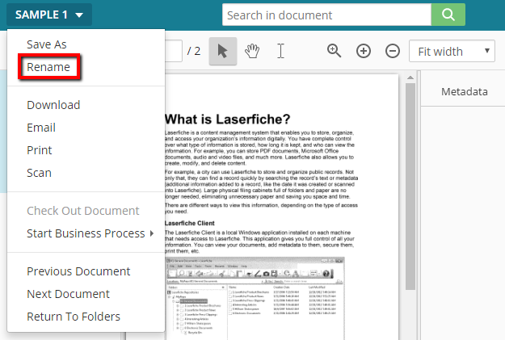Viewport: 505px width, 340px height.
Task: Select Scan in the menu
Action: (39, 173)
